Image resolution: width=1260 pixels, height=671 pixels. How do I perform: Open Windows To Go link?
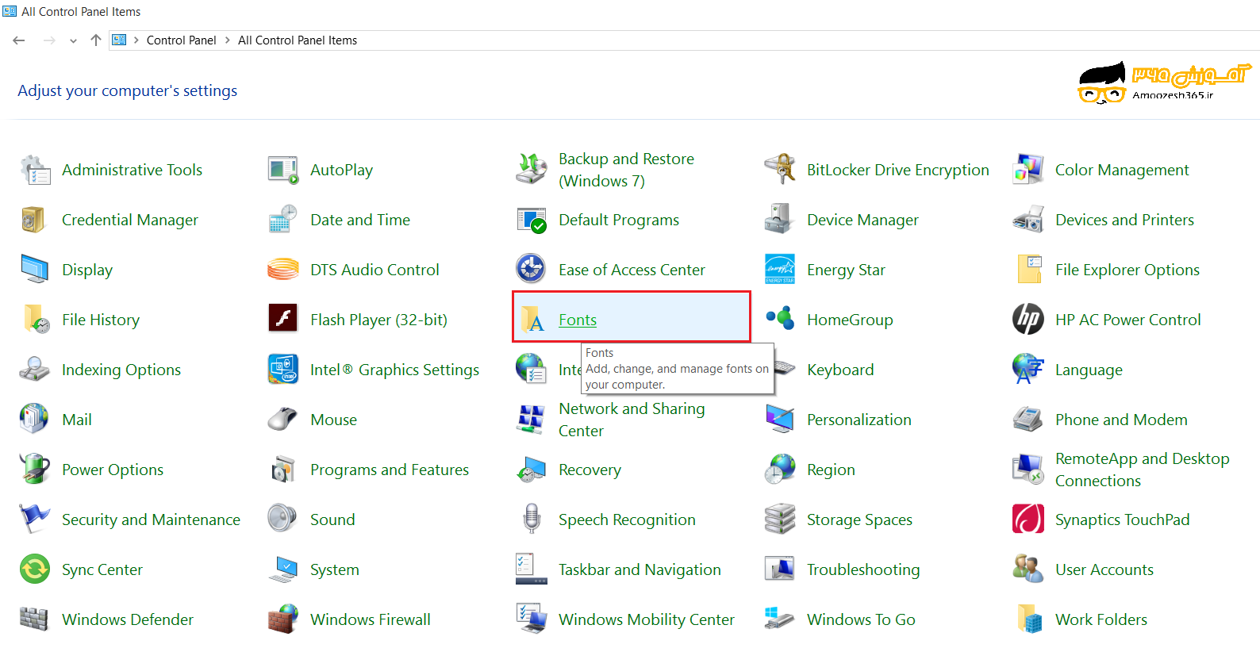(861, 619)
